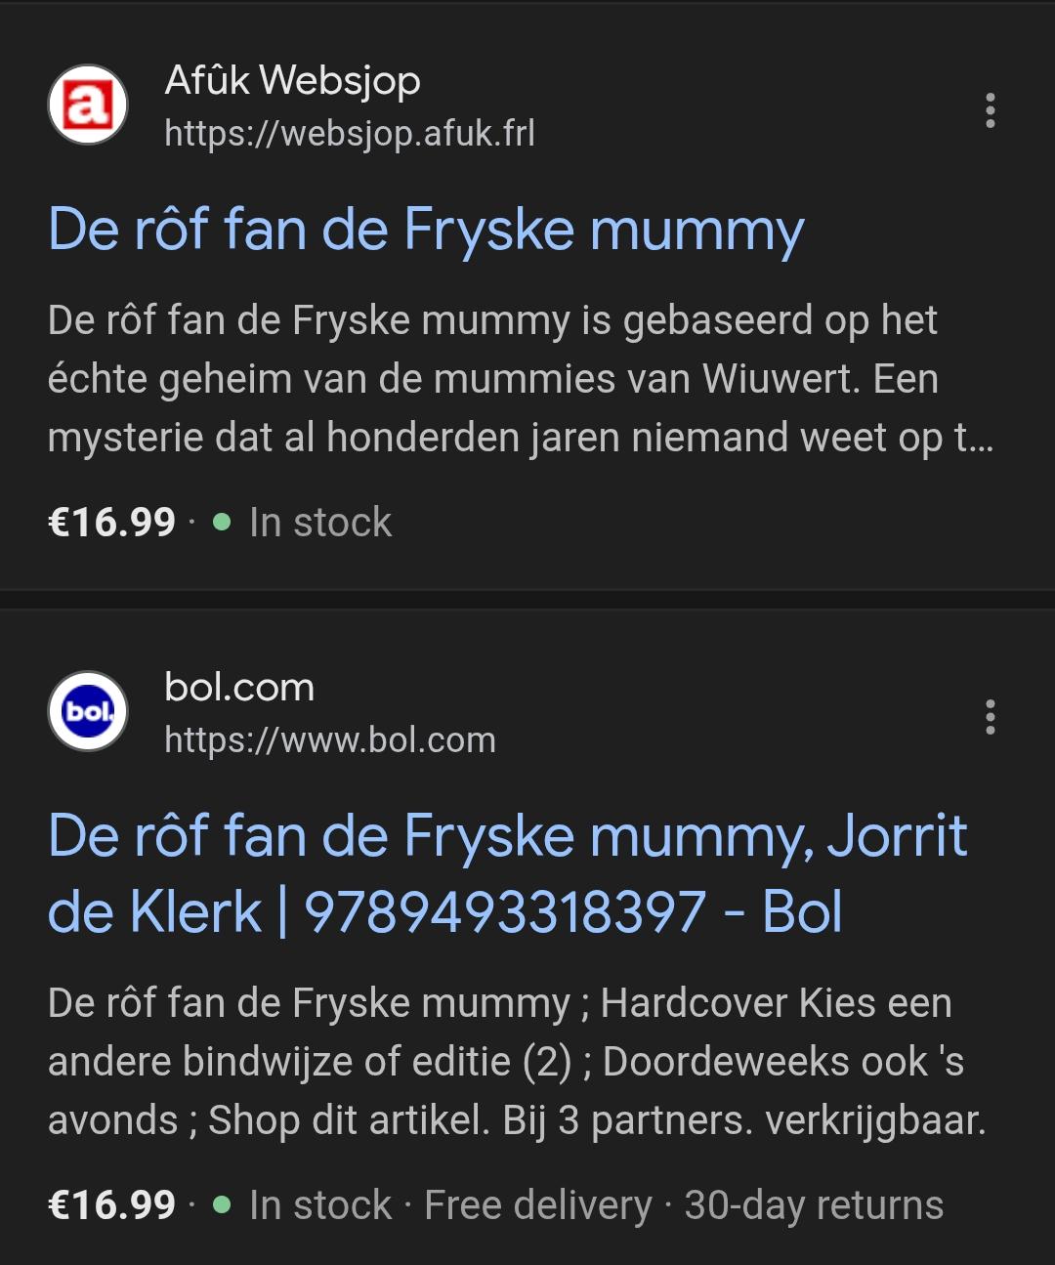This screenshot has width=1055, height=1265.
Task: Tap green stock dot in Afûk result
Action: pyautogui.click(x=222, y=523)
